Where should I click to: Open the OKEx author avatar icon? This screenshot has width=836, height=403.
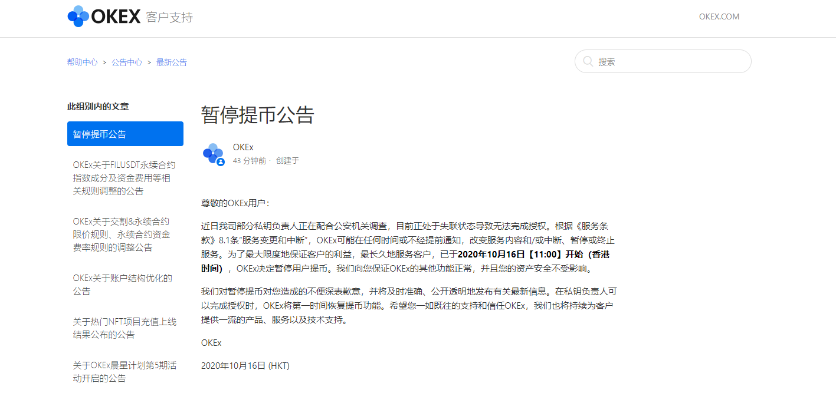click(x=213, y=154)
